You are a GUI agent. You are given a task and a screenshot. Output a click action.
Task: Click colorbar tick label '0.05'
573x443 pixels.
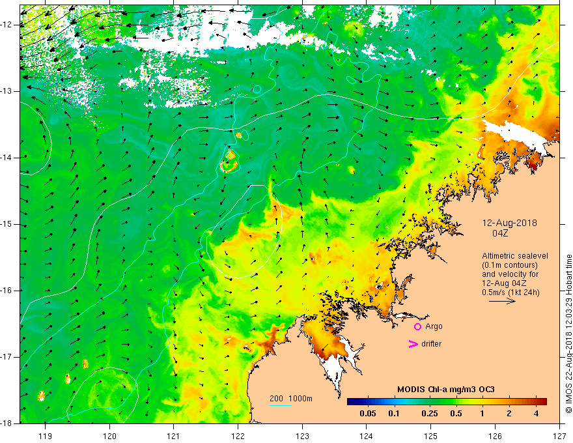368,414
